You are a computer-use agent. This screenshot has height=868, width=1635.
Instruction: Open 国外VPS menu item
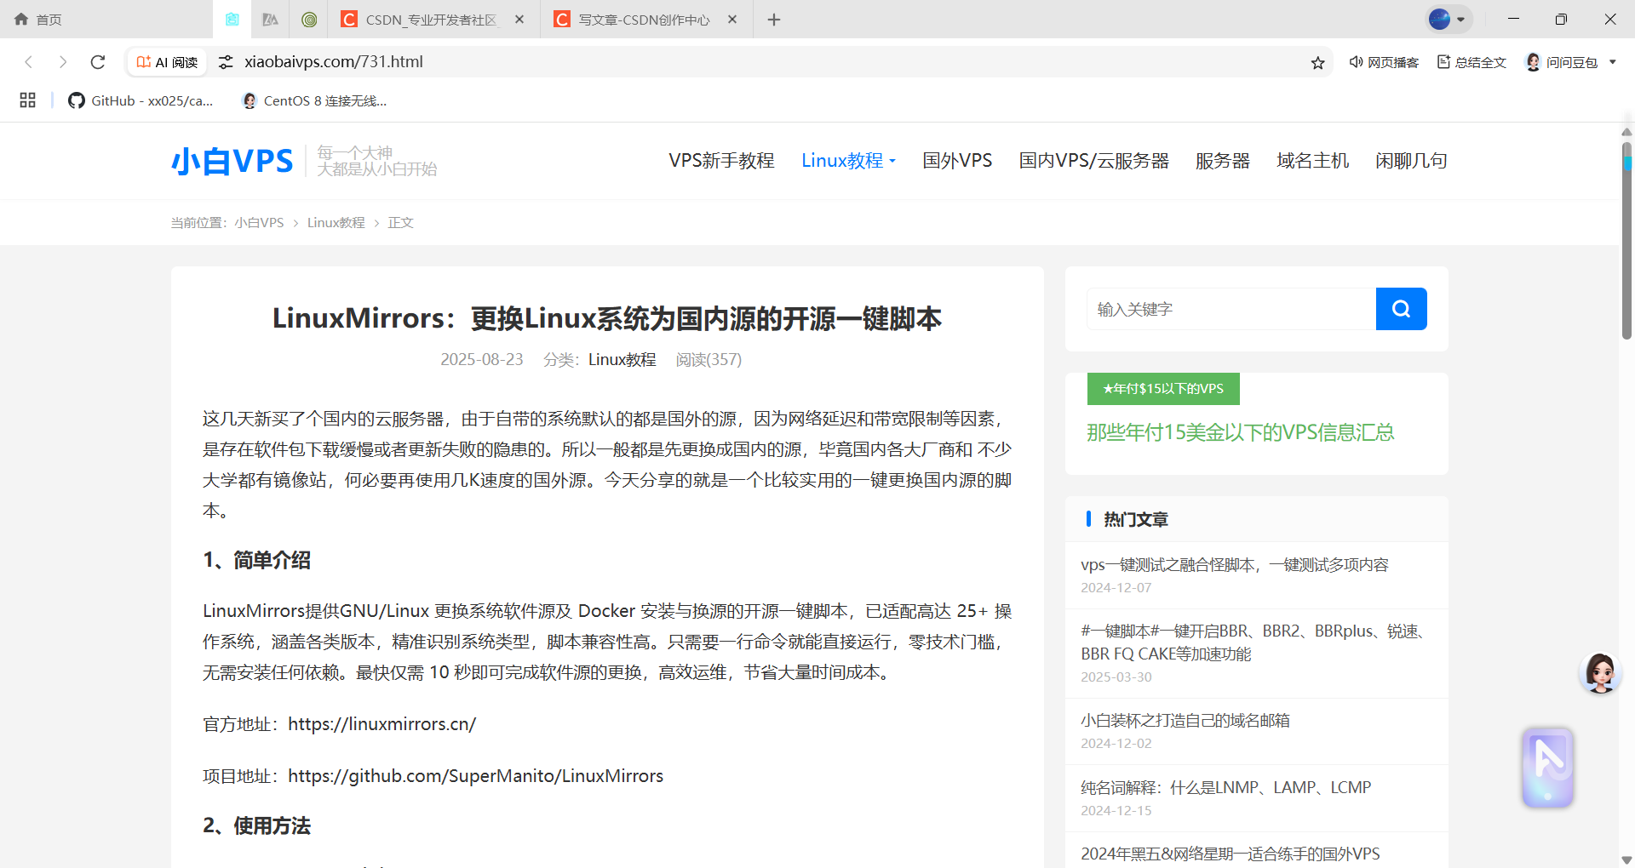(x=957, y=161)
